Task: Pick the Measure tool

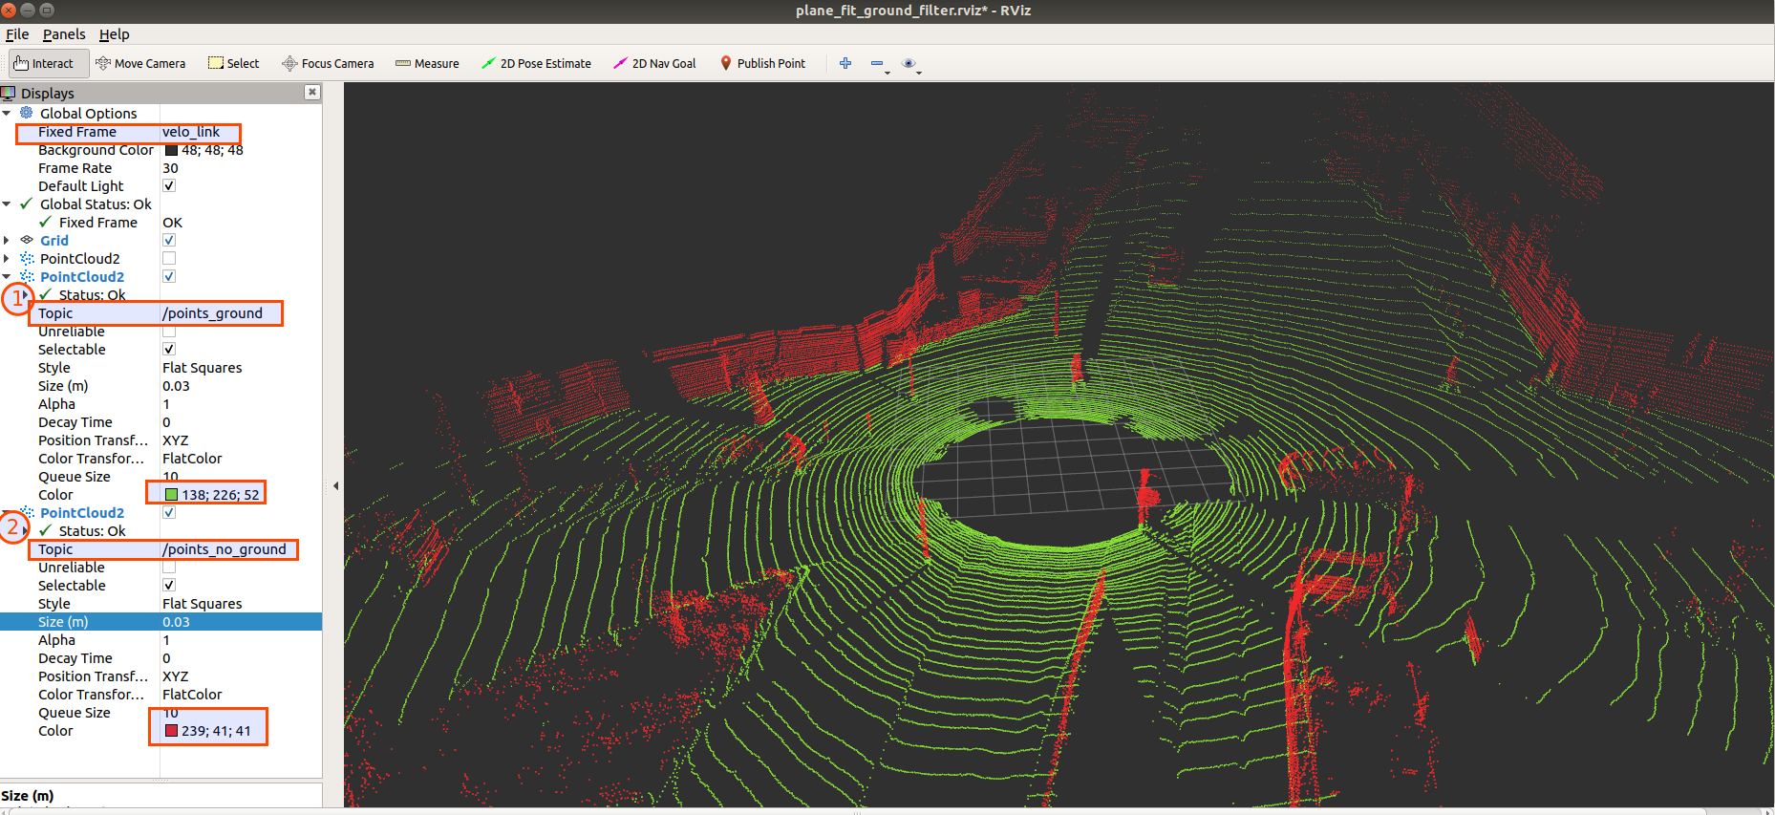Action: pos(427,64)
